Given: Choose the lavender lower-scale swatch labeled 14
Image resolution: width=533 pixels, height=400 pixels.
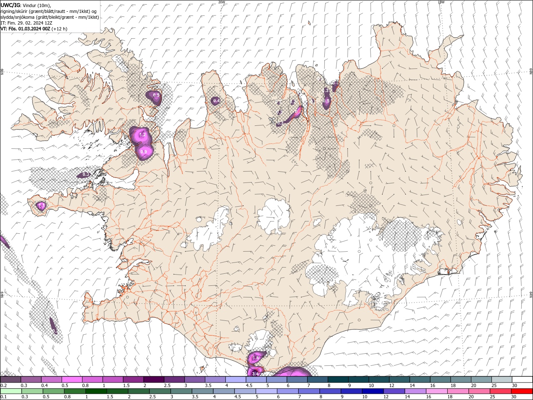Looking at the screenshot, I should [415, 391].
